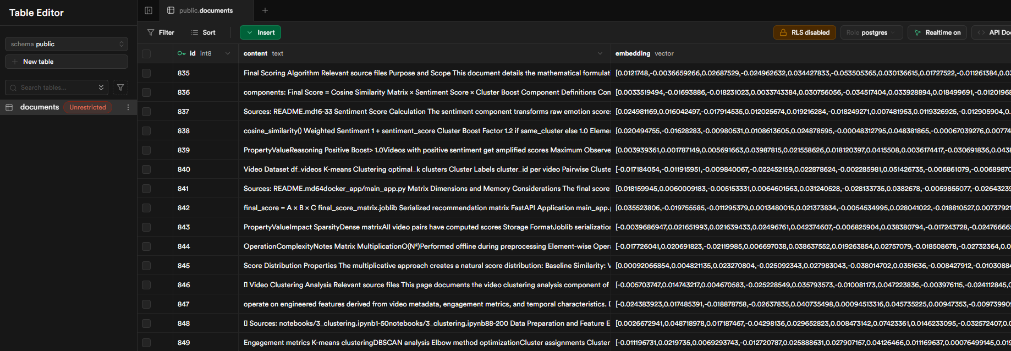
Task: Click the lock icon on RLS disabled
Action: [783, 32]
